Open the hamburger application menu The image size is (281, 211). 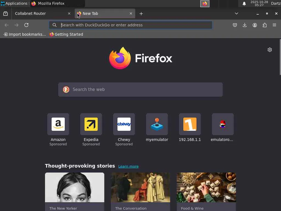274,25
